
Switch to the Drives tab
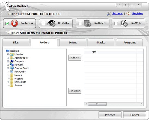click(73, 43)
